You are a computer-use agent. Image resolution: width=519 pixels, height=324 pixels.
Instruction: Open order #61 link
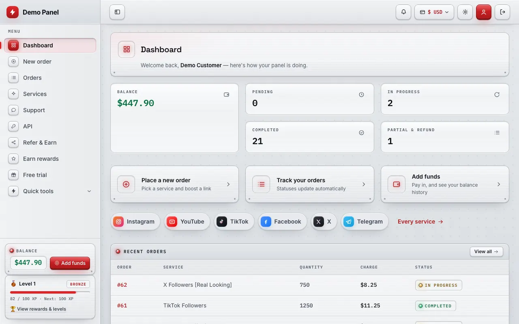[122, 306]
